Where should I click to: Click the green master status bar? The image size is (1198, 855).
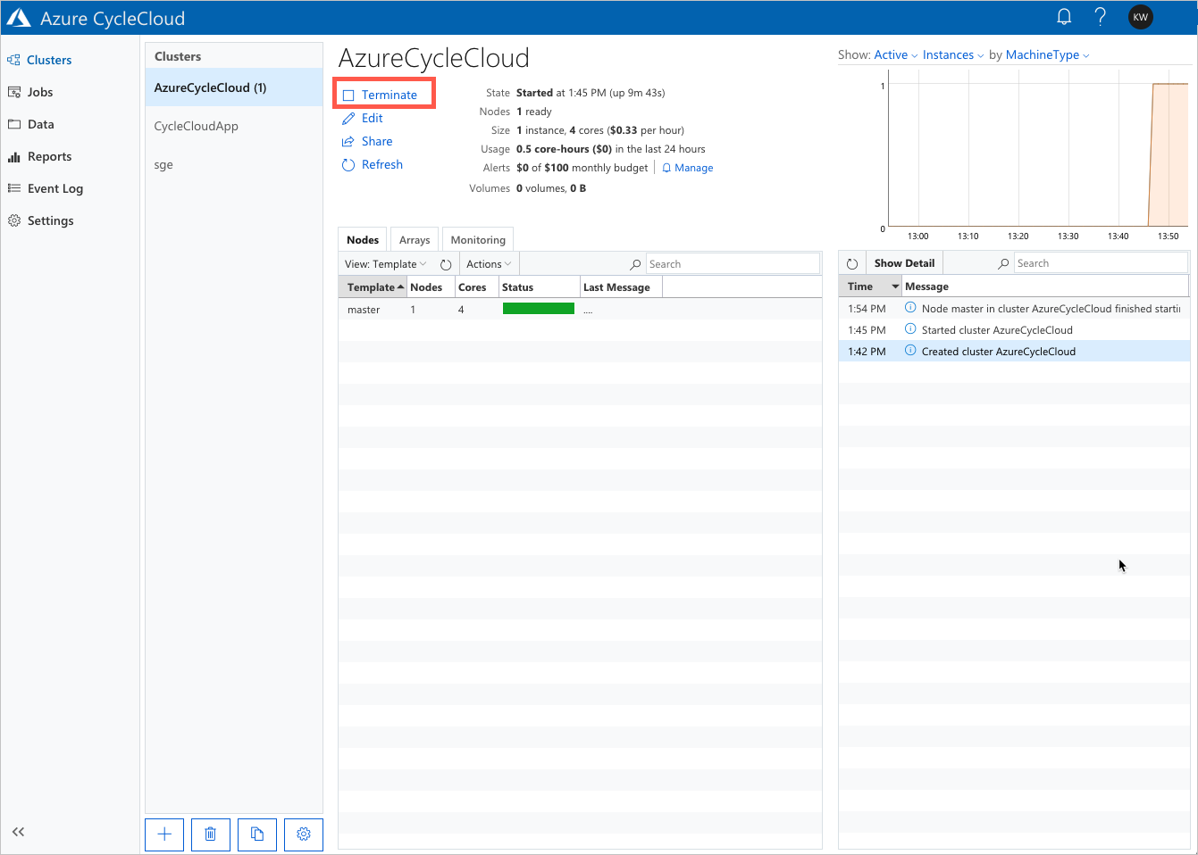point(538,309)
